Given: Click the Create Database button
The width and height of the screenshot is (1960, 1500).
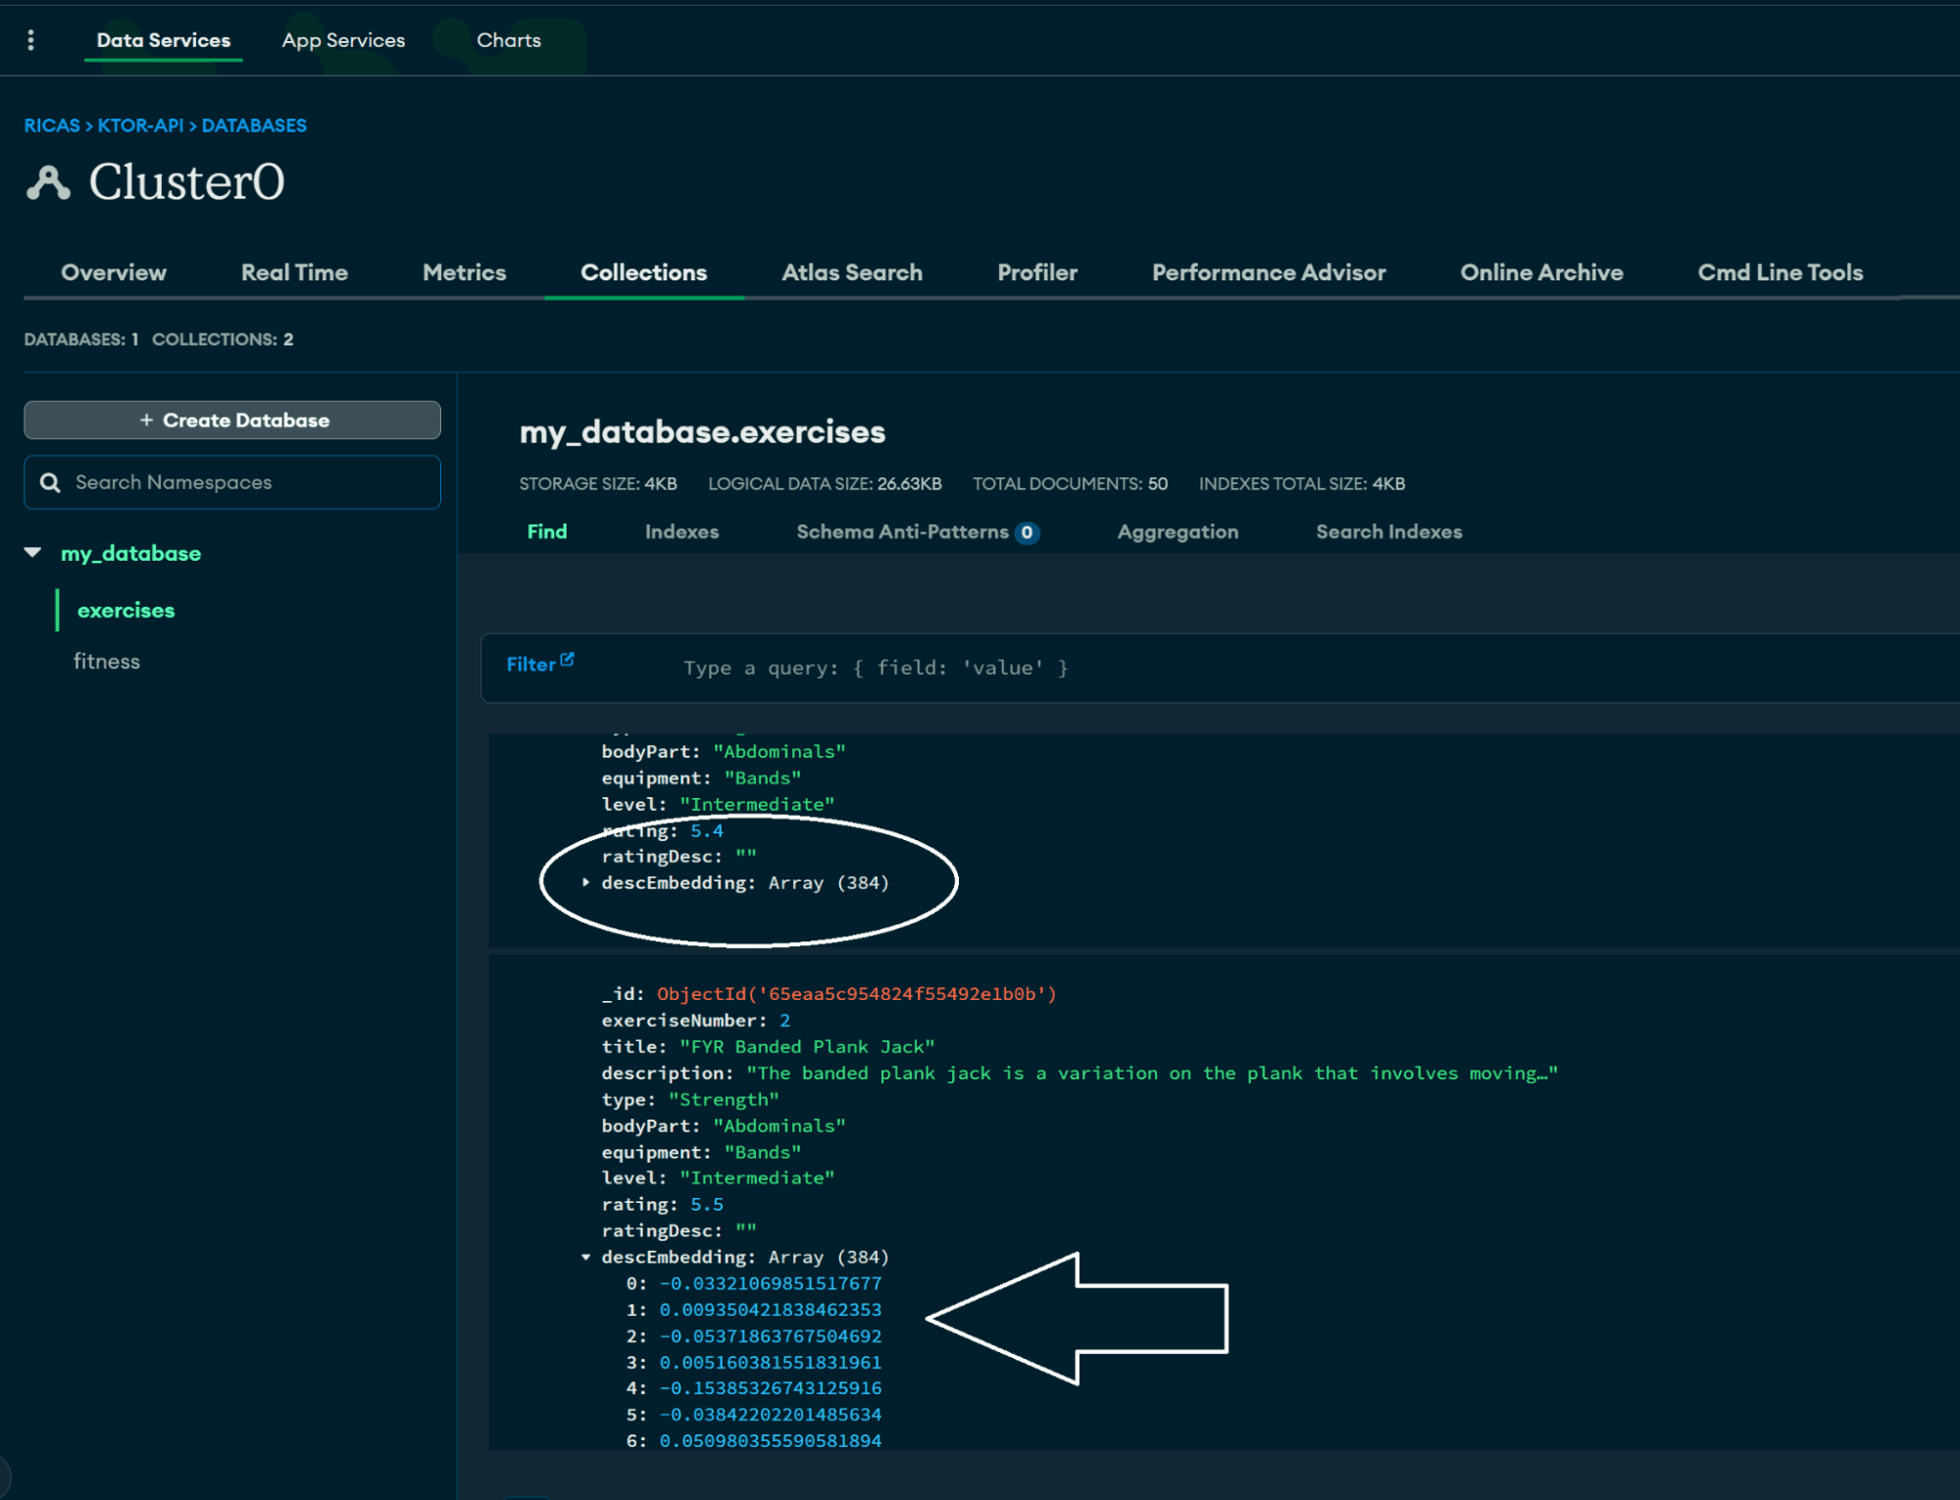Looking at the screenshot, I should (232, 420).
